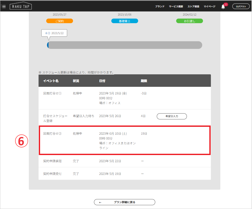Click the date 2023年 5月 22日
Image resolution: width=252 pixels, height=209 pixels.
point(110,161)
